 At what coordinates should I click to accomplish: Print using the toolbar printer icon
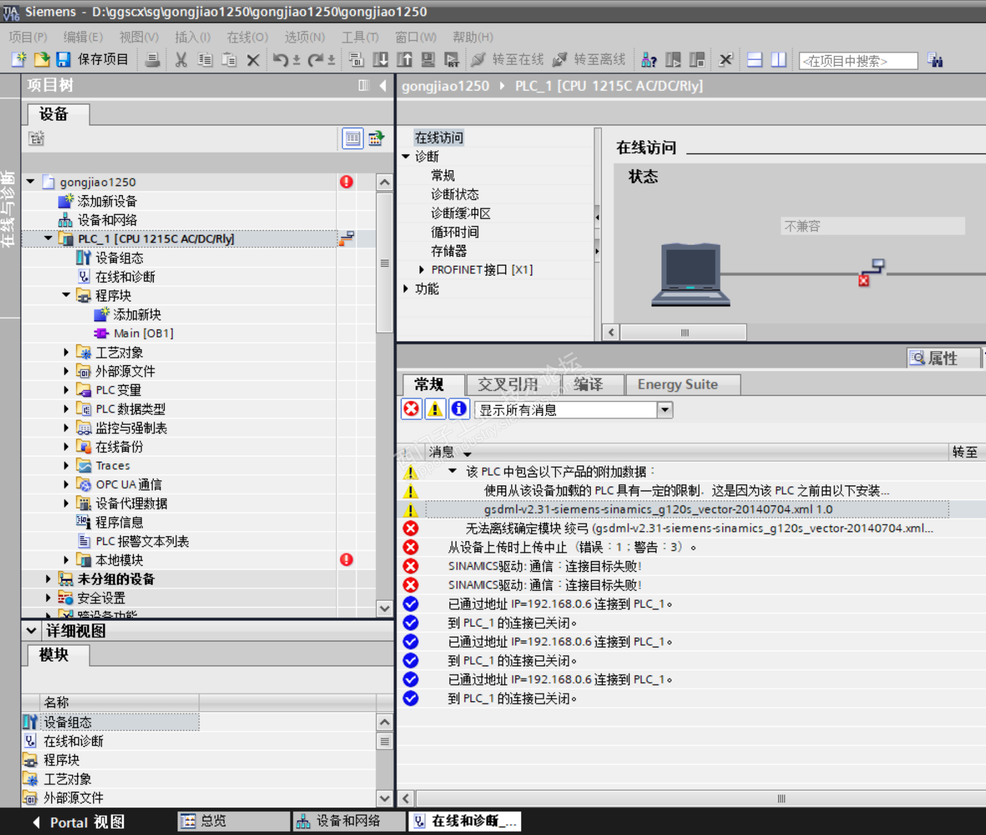point(152,60)
